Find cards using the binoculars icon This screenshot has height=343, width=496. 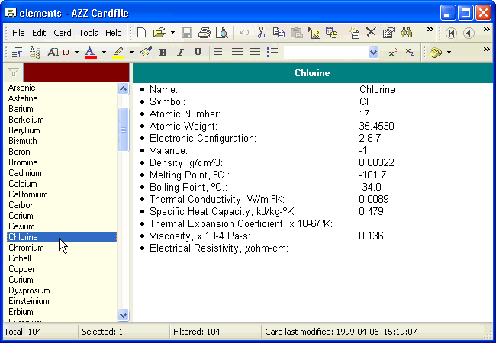[x=406, y=33]
